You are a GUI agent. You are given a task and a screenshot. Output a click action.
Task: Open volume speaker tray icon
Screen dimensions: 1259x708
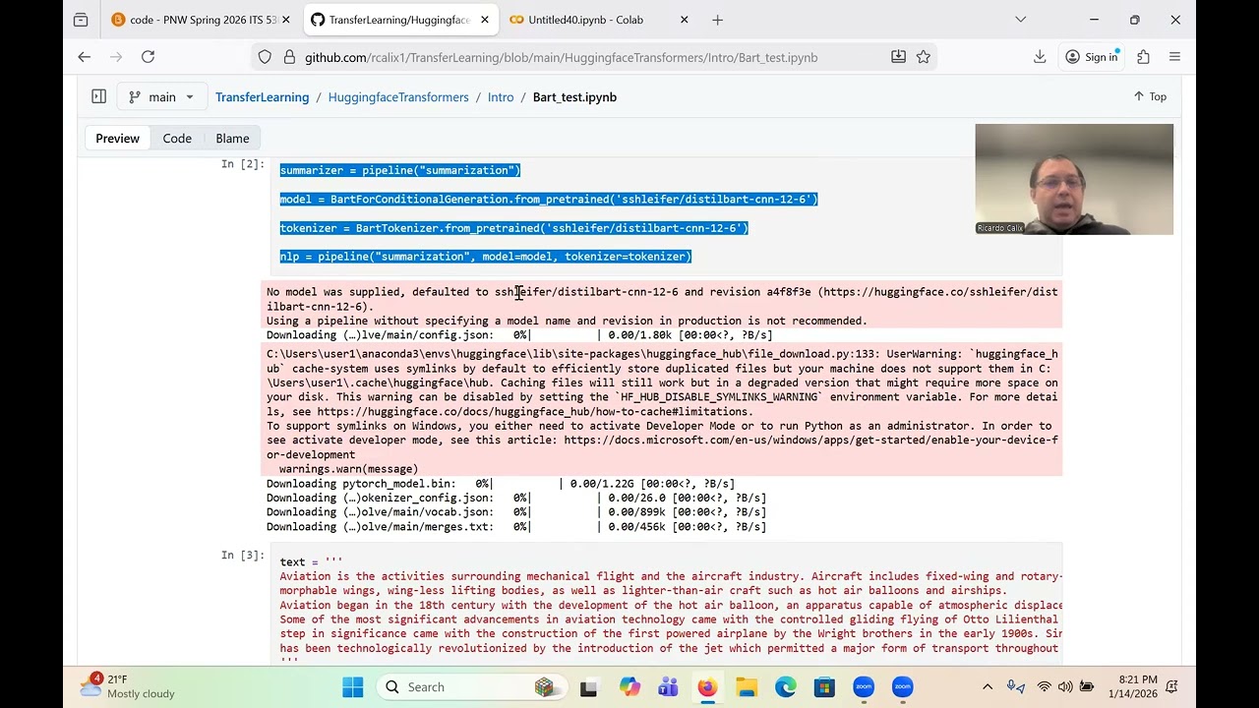point(1065,687)
